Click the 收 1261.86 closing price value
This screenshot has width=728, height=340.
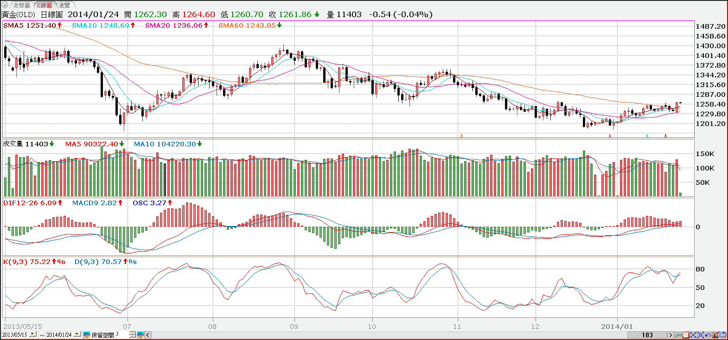click(294, 14)
